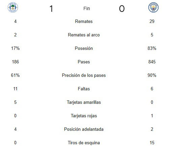This screenshot has width=171, height=152.
Task: Click the Posición adelantada label
Action: tap(84, 129)
